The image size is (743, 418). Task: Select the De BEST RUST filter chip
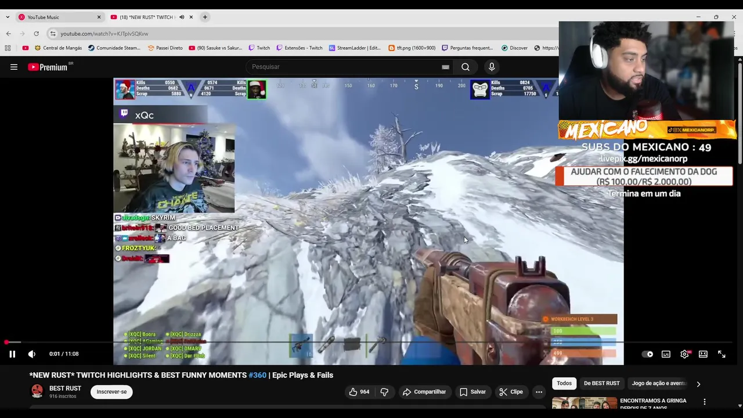601,383
